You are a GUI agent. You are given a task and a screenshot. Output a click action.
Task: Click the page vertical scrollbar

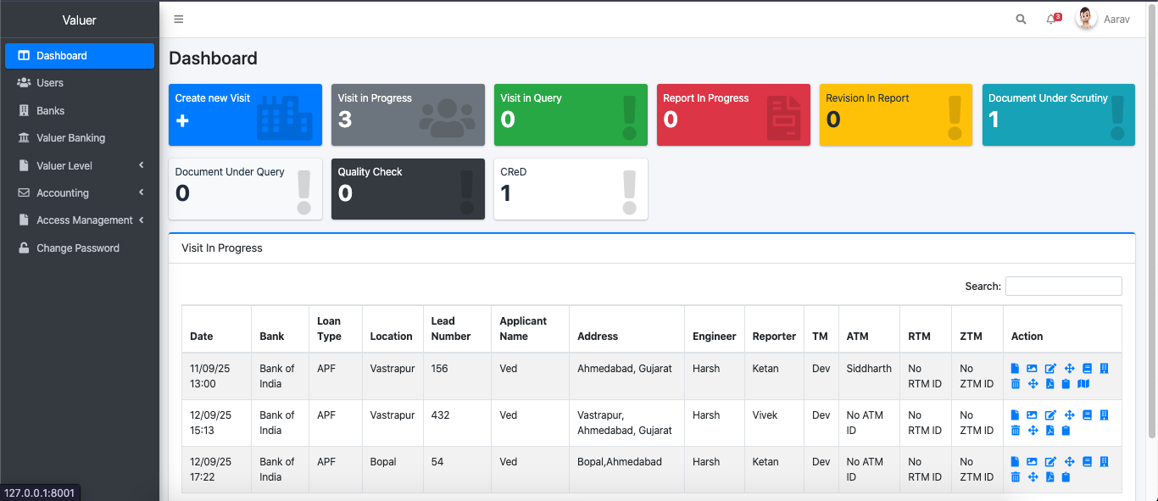tap(1151, 237)
